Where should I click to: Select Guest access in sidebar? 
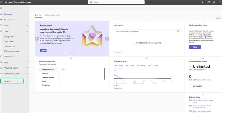[x=9, y=42]
